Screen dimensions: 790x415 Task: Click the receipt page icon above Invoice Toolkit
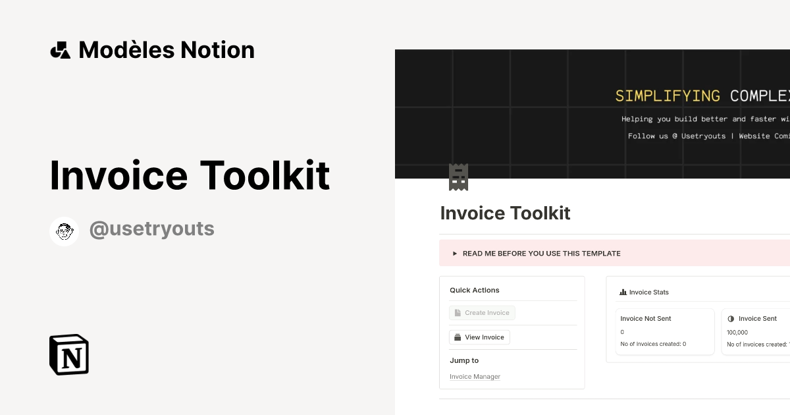pyautogui.click(x=458, y=177)
